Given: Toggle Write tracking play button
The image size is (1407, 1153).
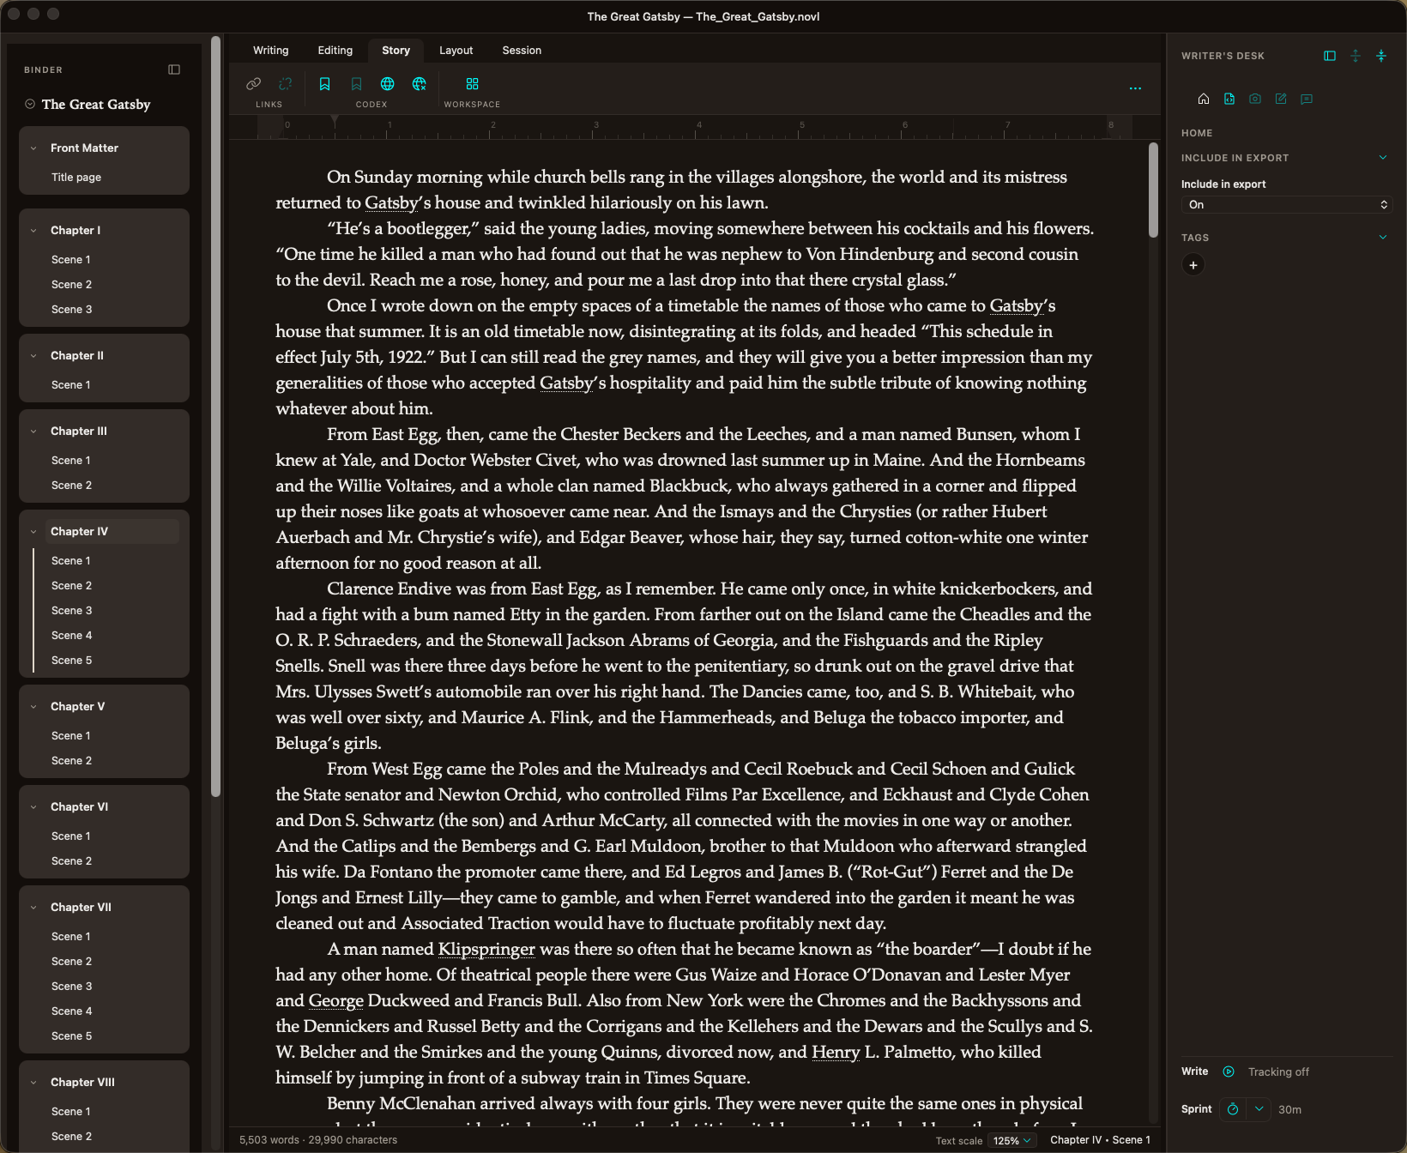Looking at the screenshot, I should coord(1229,1072).
